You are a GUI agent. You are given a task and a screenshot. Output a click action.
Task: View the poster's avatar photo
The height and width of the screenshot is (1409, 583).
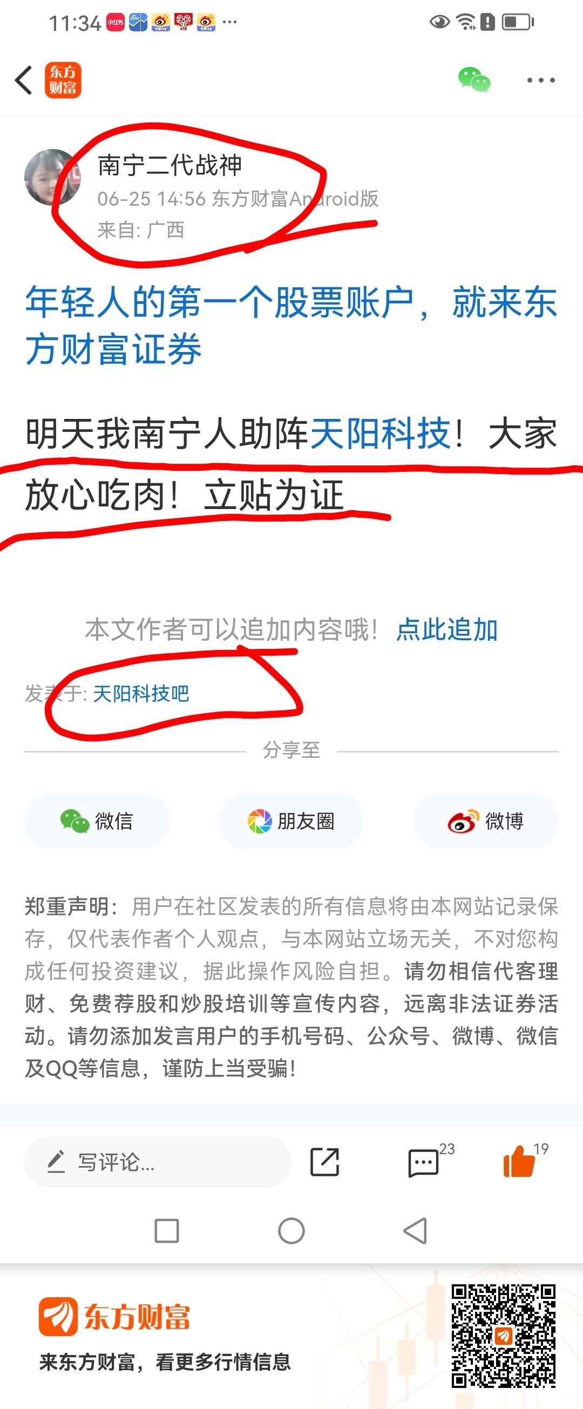coord(52,177)
